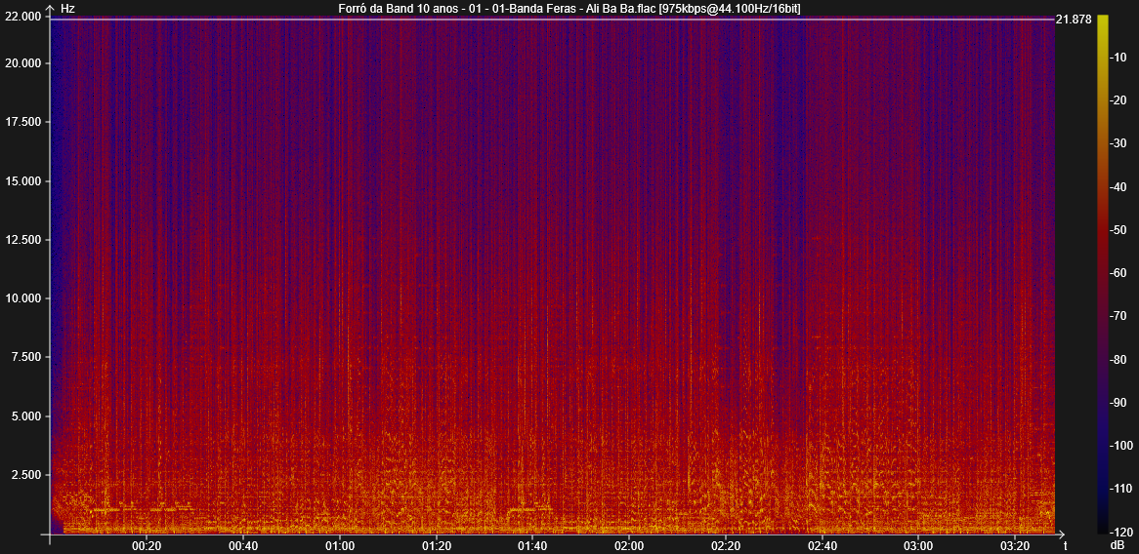This screenshot has height=554, width=1139.
Task: Click the 22.000 Hz axis label
Action: click(21, 17)
